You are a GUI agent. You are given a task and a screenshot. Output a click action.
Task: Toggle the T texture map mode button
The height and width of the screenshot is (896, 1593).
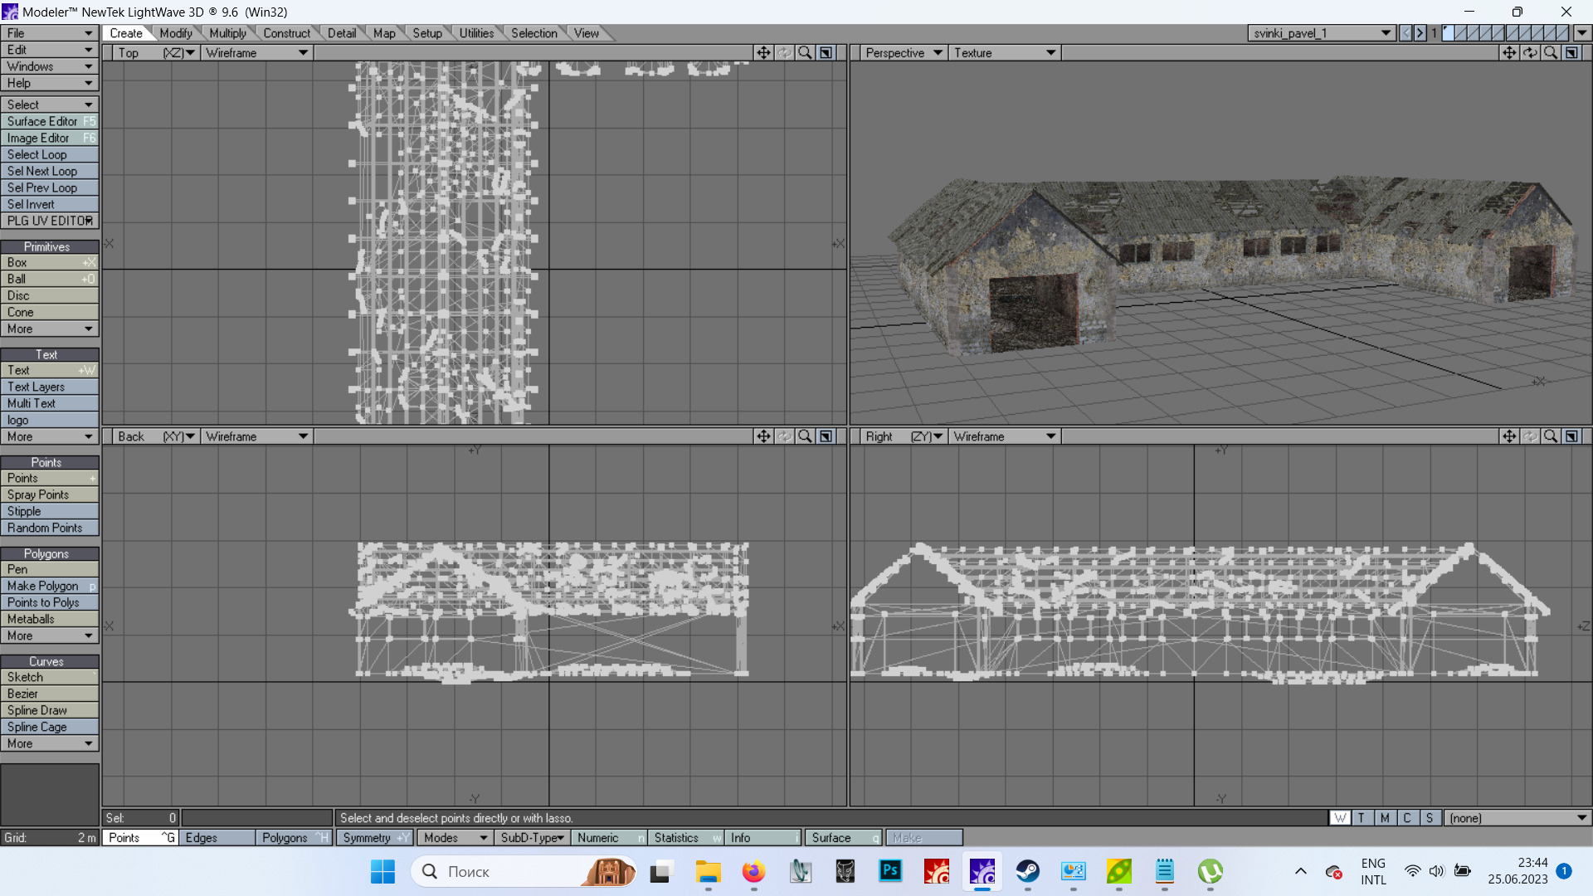(1362, 818)
